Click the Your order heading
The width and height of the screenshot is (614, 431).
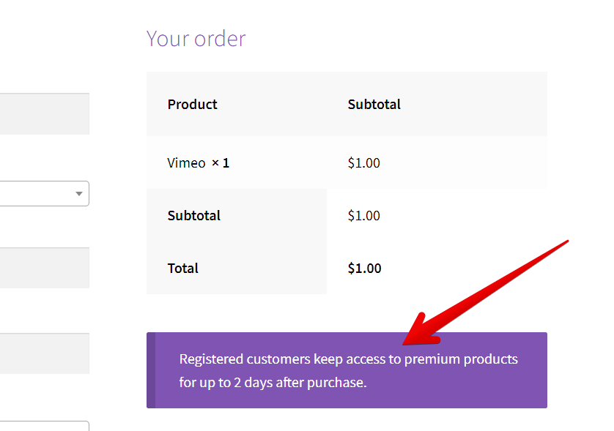[x=196, y=38]
